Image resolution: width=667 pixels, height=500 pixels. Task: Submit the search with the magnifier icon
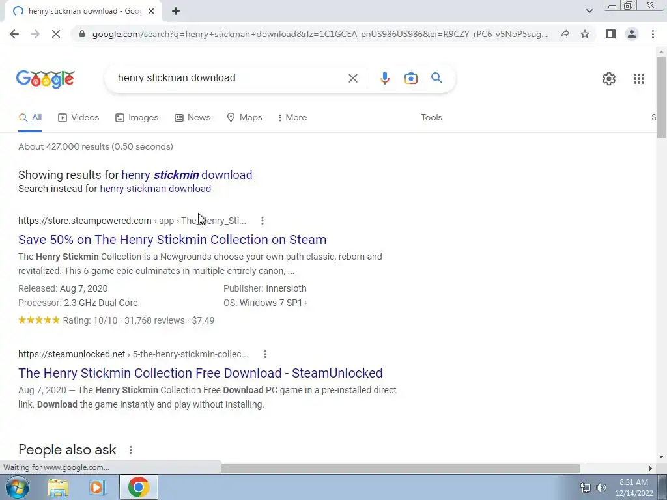[x=436, y=78]
